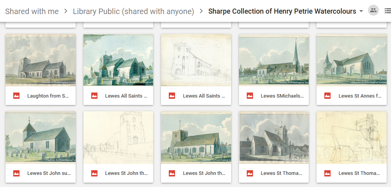
Task: Select the Lewes St Annes watercolour thumbnail
Action: (x=351, y=60)
